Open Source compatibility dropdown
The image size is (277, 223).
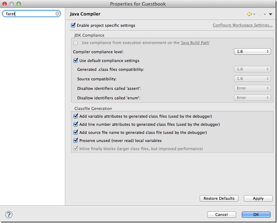(252, 79)
